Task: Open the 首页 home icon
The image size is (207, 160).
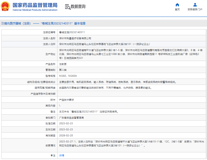Action: point(177,5)
